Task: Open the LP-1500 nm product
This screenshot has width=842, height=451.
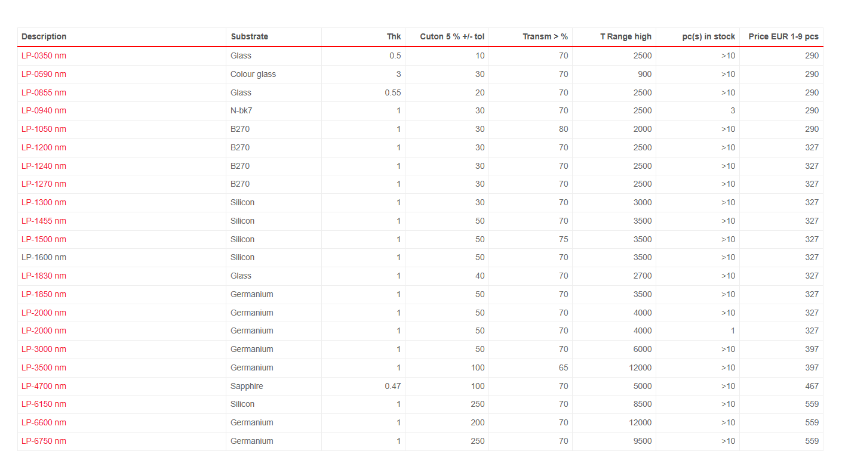Action: (x=44, y=239)
